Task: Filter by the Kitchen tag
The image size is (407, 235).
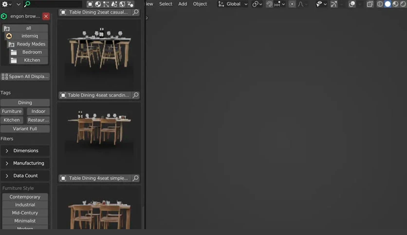Action: pyautogui.click(x=12, y=120)
